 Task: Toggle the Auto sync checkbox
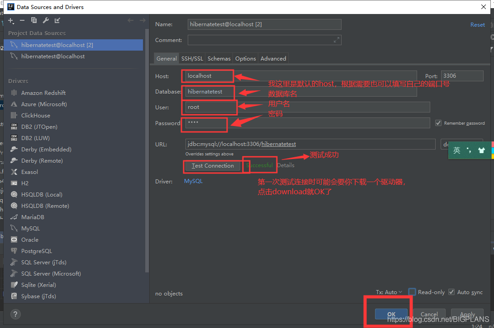tap(451, 292)
